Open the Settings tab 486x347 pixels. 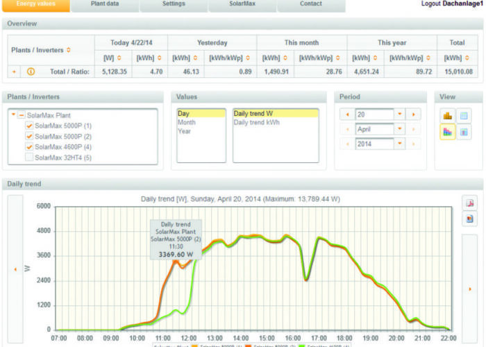174,5
